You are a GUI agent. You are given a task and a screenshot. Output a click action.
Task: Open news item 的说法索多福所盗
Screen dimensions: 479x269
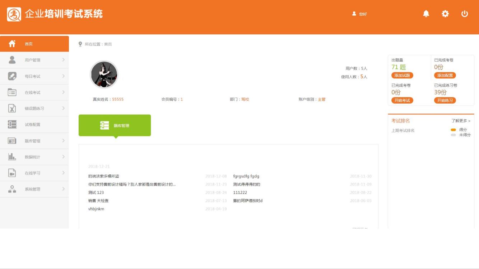pos(103,176)
